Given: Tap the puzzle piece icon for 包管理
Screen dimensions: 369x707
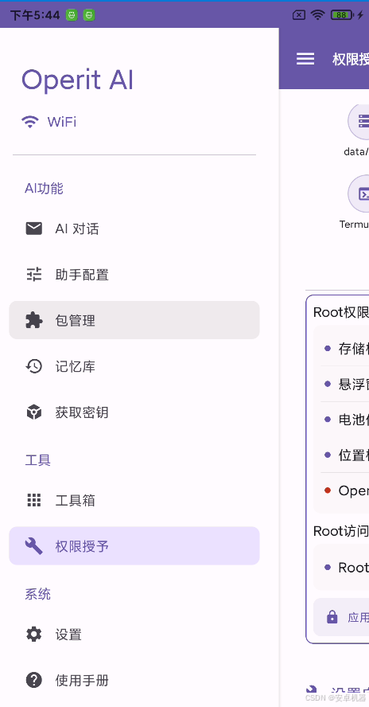Looking at the screenshot, I should click(33, 320).
